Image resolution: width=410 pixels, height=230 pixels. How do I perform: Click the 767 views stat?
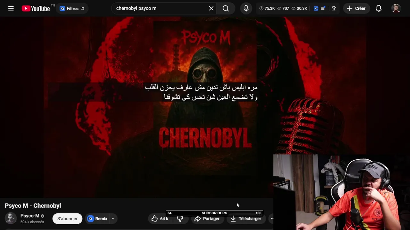click(x=283, y=8)
